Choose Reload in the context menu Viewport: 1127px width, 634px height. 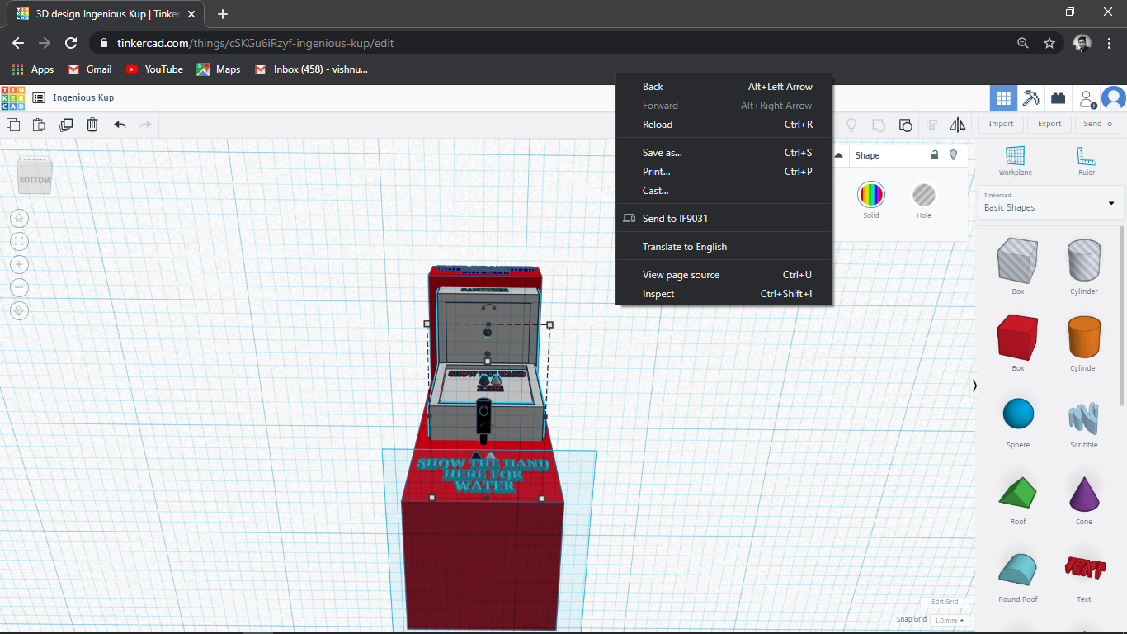(724, 125)
